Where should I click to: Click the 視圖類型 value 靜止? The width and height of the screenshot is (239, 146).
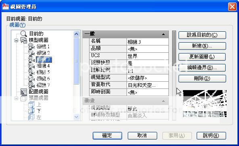(148, 109)
